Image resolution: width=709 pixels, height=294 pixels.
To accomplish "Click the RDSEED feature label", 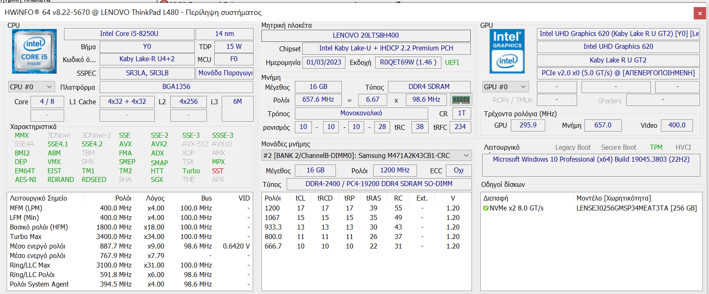I will coord(94,180).
